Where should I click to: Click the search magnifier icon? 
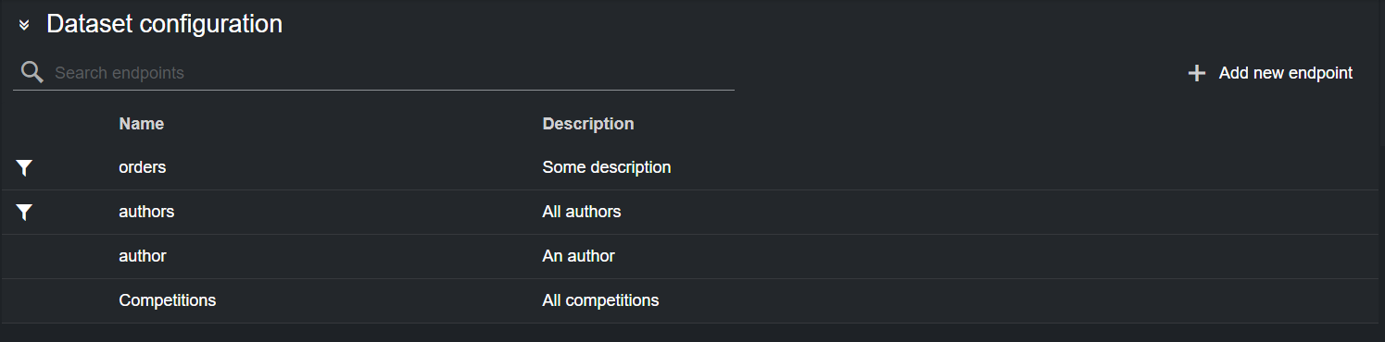[31, 72]
